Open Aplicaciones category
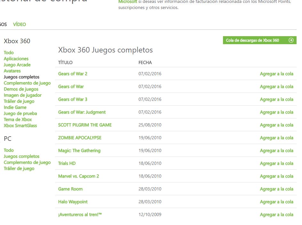The width and height of the screenshot is (302, 225). [x=16, y=59]
